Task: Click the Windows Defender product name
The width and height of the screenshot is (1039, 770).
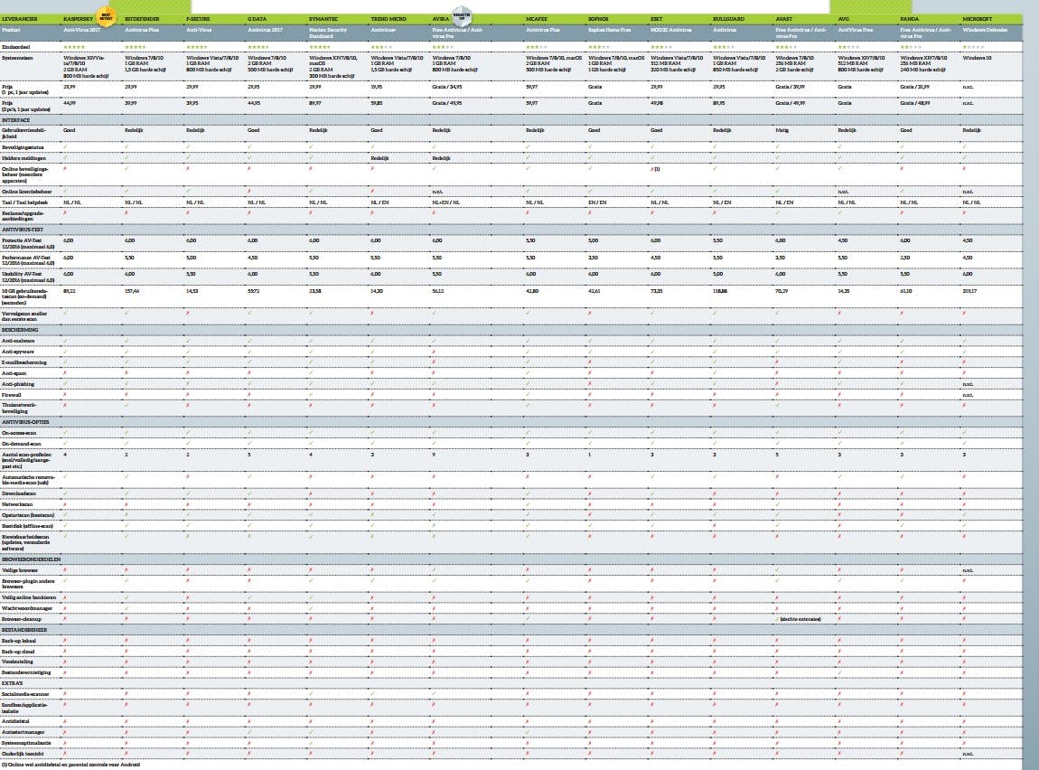Action: click(x=986, y=30)
